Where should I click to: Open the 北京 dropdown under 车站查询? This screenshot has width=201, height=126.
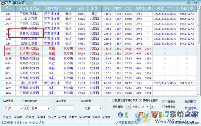(x=101, y=108)
